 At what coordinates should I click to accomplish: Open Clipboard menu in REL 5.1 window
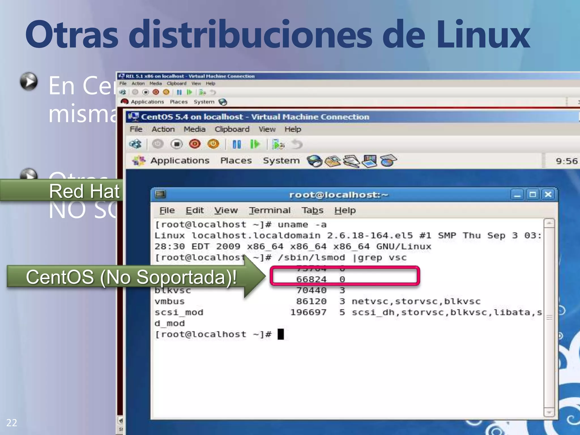(176, 84)
